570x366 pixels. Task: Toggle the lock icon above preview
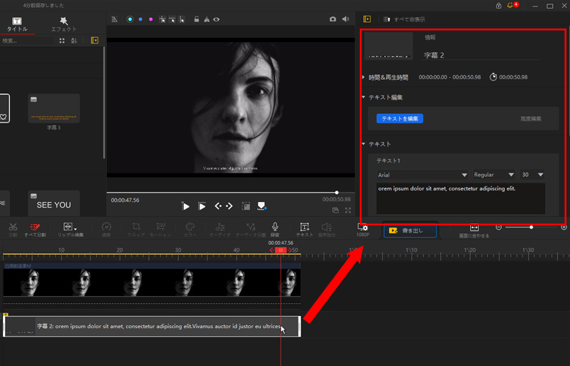(x=197, y=19)
